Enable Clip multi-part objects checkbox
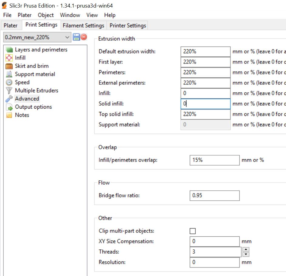 193,231
